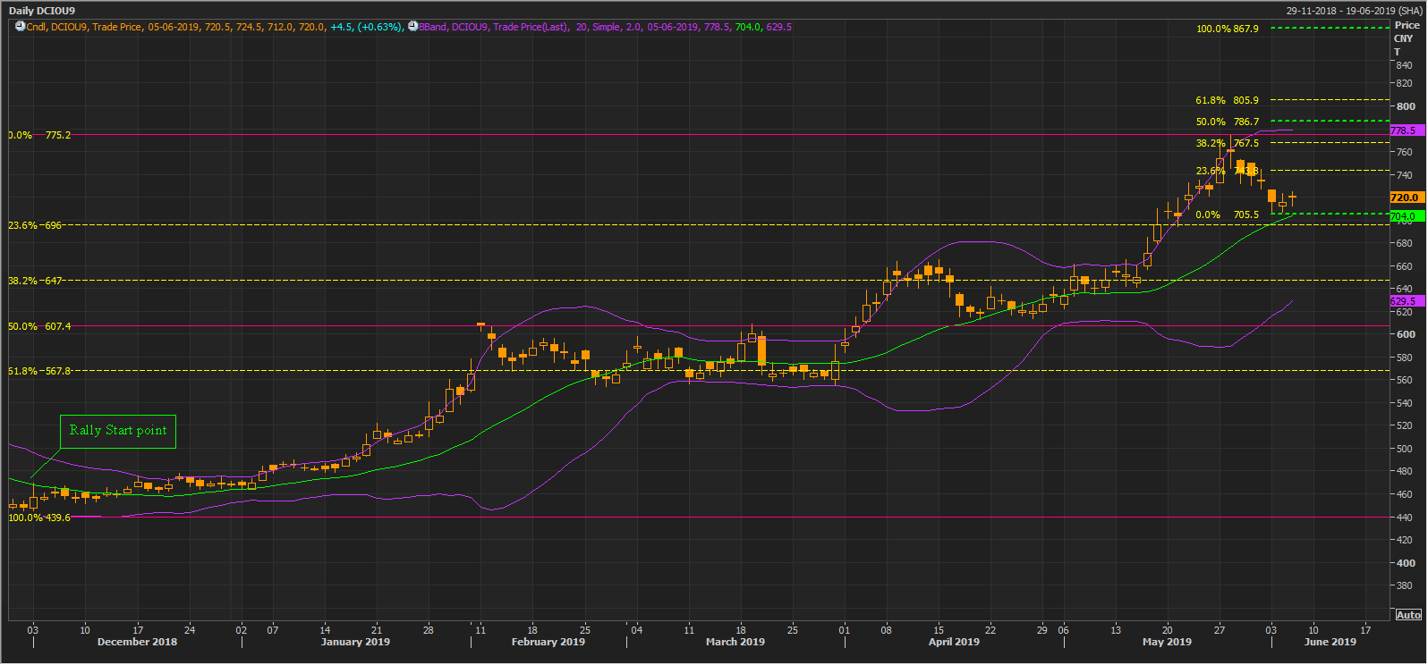1428x665 pixels.
Task: Click the 800 price axis tick
Action: pos(1406,106)
